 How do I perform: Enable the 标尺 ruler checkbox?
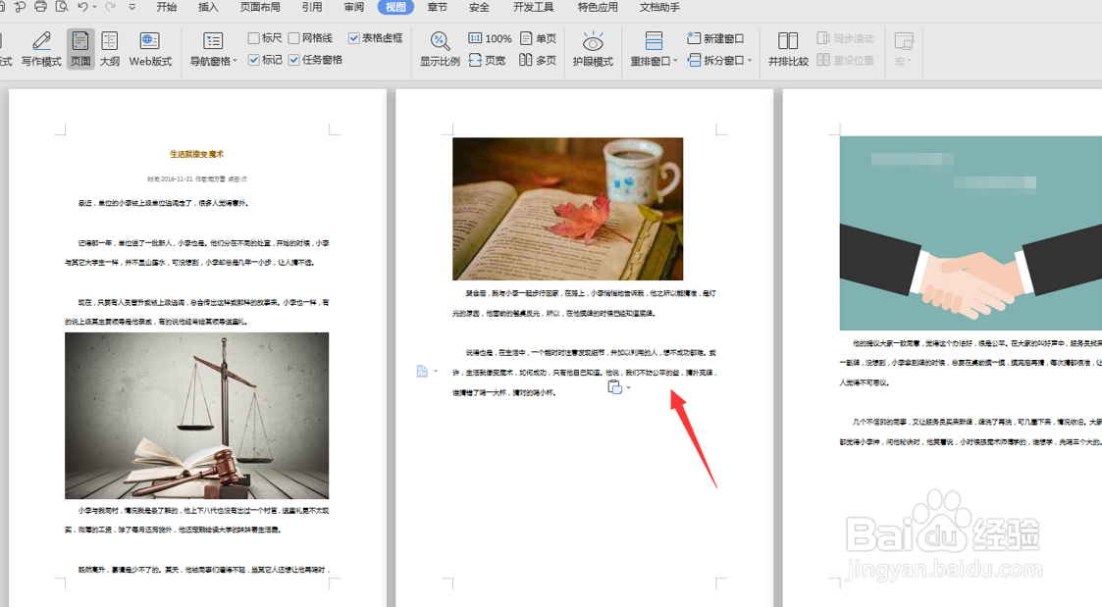click(x=254, y=38)
